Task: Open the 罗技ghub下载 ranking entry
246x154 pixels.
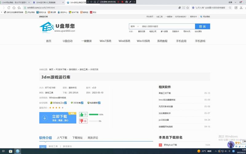Action: [x=170, y=145]
